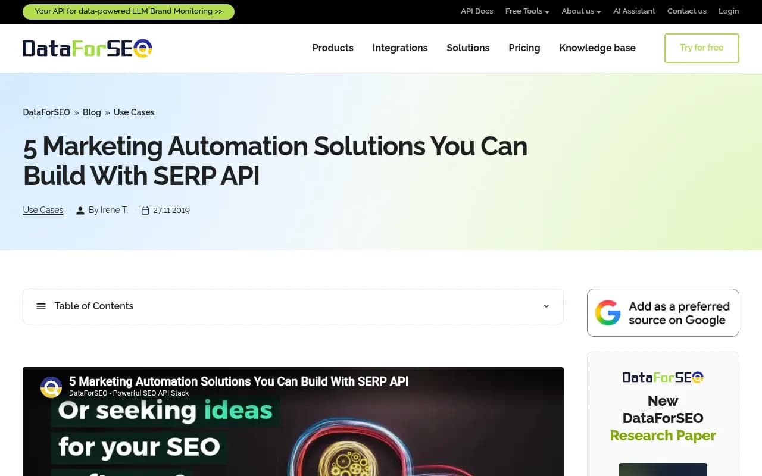The image size is (762, 476).
Task: Open the Knowledge base menu
Action: tap(598, 48)
